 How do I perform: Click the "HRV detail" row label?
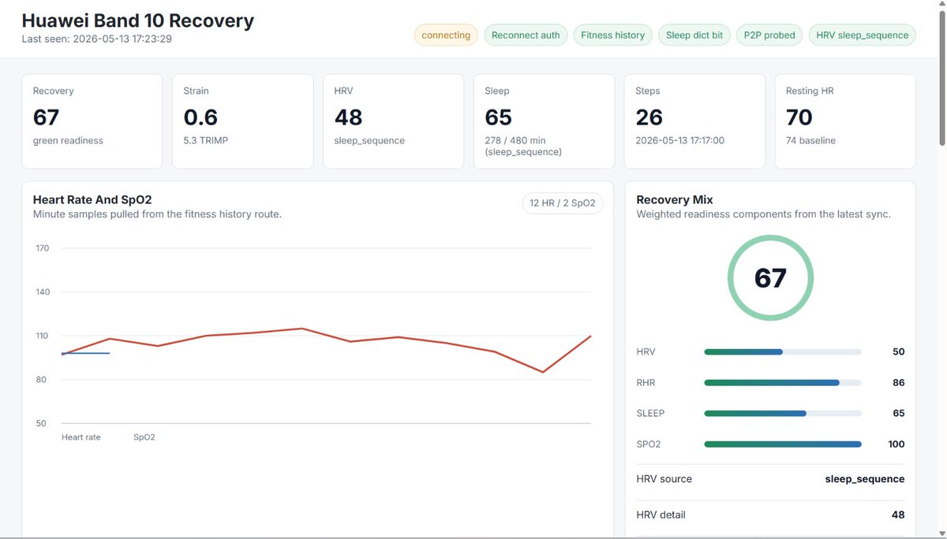[661, 515]
